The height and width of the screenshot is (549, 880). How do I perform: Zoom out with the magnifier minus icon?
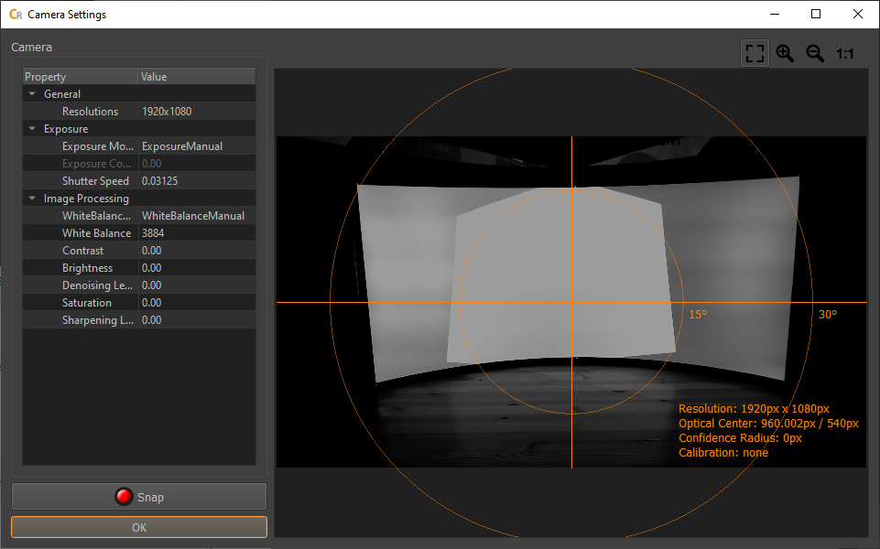coord(815,53)
